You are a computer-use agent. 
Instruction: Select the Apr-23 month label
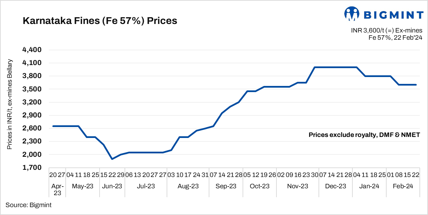point(57,189)
